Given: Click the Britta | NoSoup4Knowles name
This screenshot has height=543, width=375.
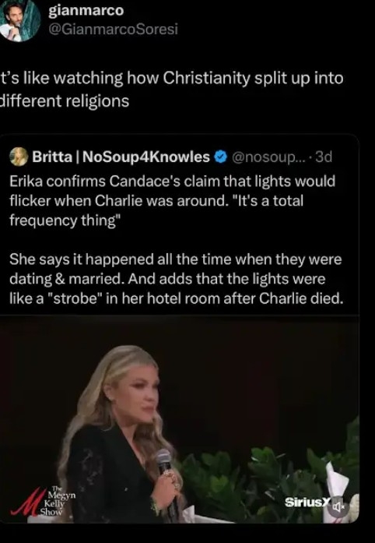Looking at the screenshot, I should coord(121,157).
